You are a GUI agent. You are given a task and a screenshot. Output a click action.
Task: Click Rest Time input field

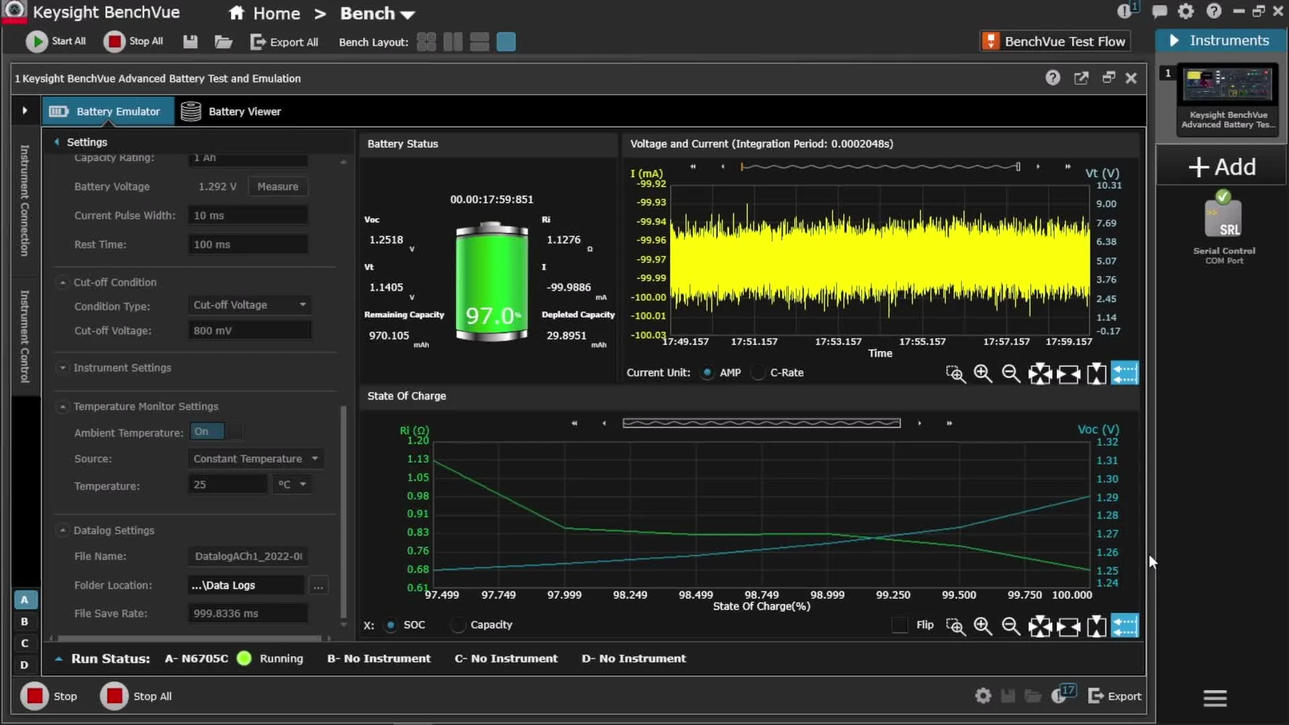coord(248,244)
